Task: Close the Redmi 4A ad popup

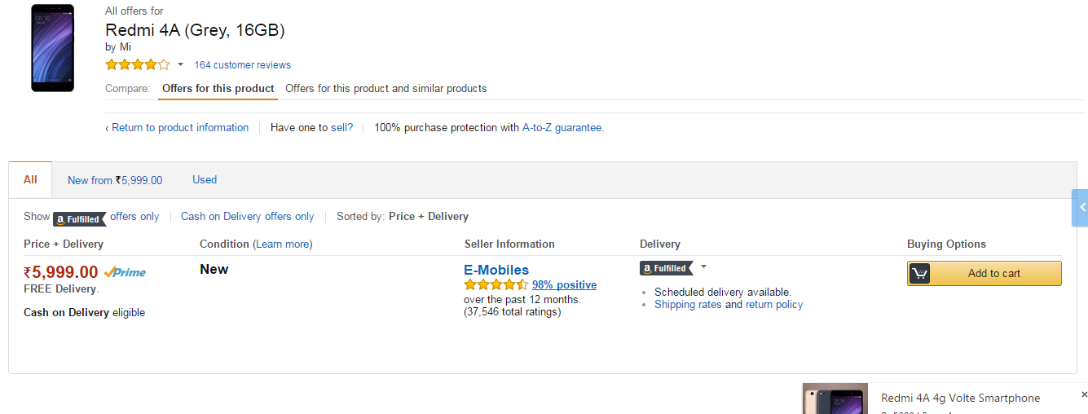Action: click(x=1084, y=394)
